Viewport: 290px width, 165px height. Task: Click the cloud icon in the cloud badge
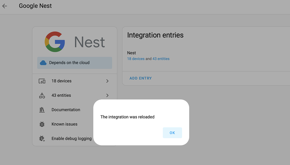click(x=43, y=63)
